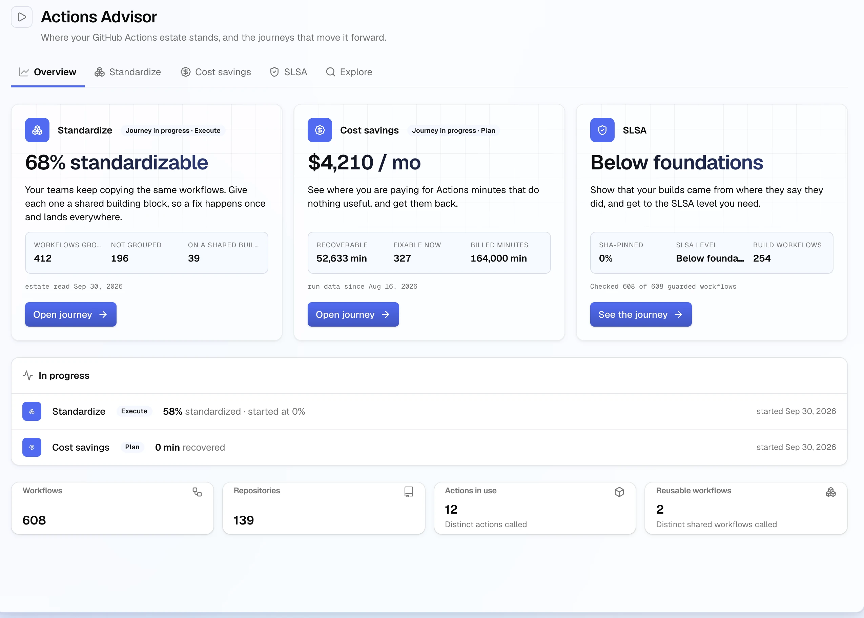Click the '0 min recovered' text

point(190,447)
